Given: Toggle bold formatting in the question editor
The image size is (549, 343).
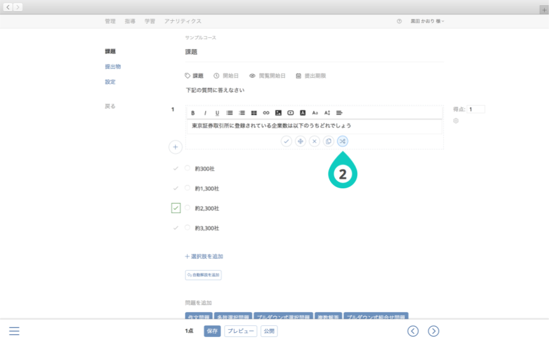Looking at the screenshot, I should [193, 113].
